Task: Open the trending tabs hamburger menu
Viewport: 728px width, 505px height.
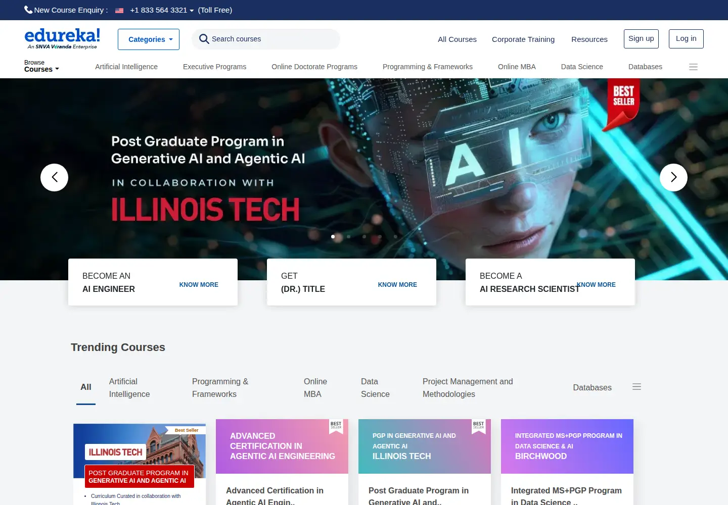Action: click(636, 387)
